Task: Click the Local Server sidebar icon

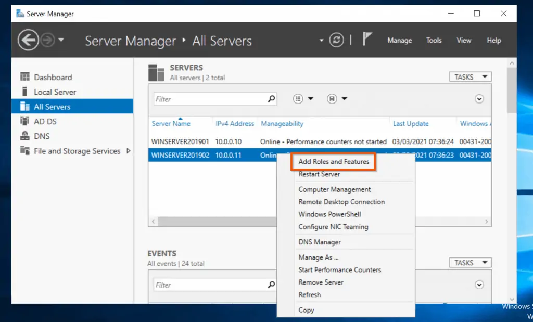Action: [24, 92]
